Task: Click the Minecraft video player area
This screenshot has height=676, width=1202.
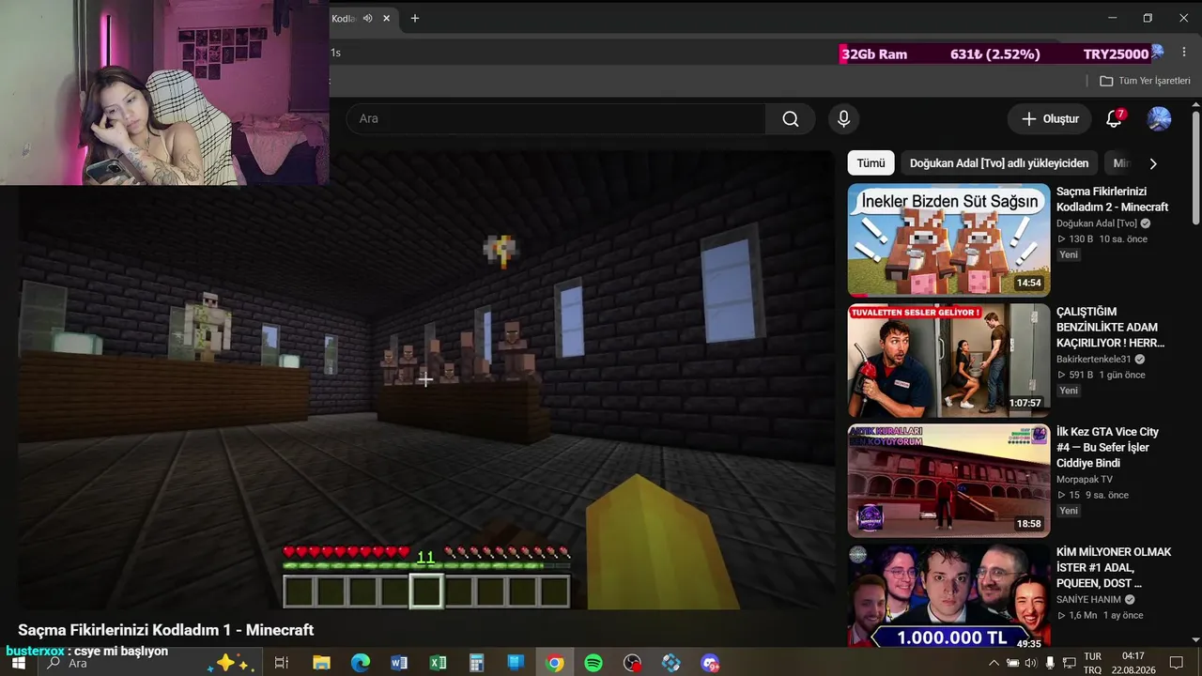Action: point(426,382)
